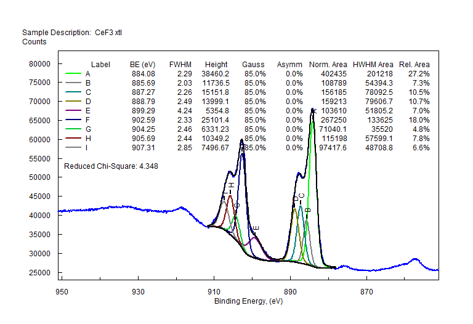Click the green legend line for peak A

[x=74, y=74]
